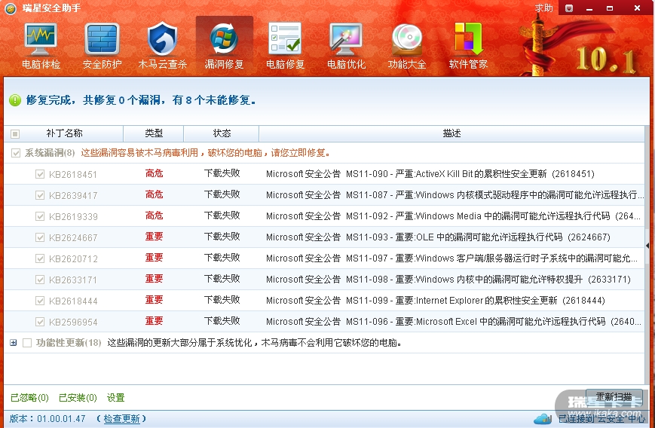Uncheck the KB2618444 patch checkbox
This screenshot has height=428, width=655.
40,301
